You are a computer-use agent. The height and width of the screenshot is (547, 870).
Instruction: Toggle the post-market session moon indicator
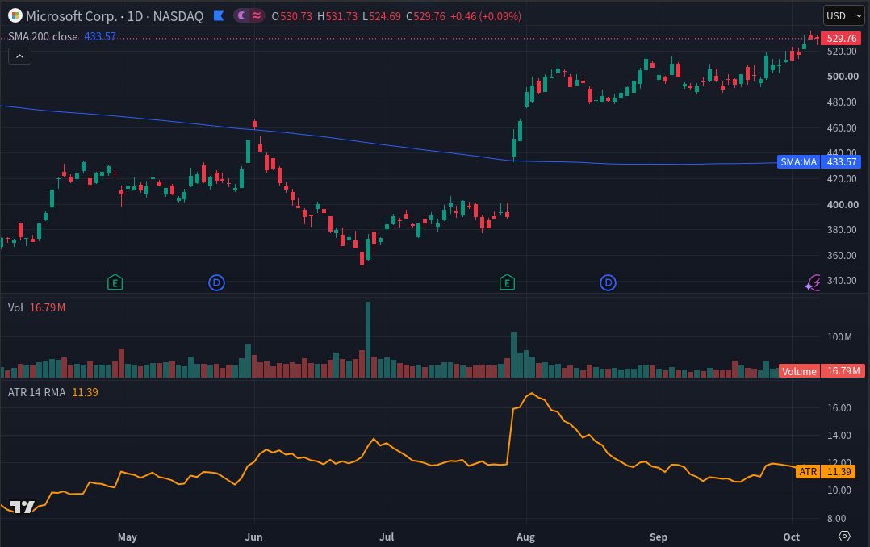[241, 15]
